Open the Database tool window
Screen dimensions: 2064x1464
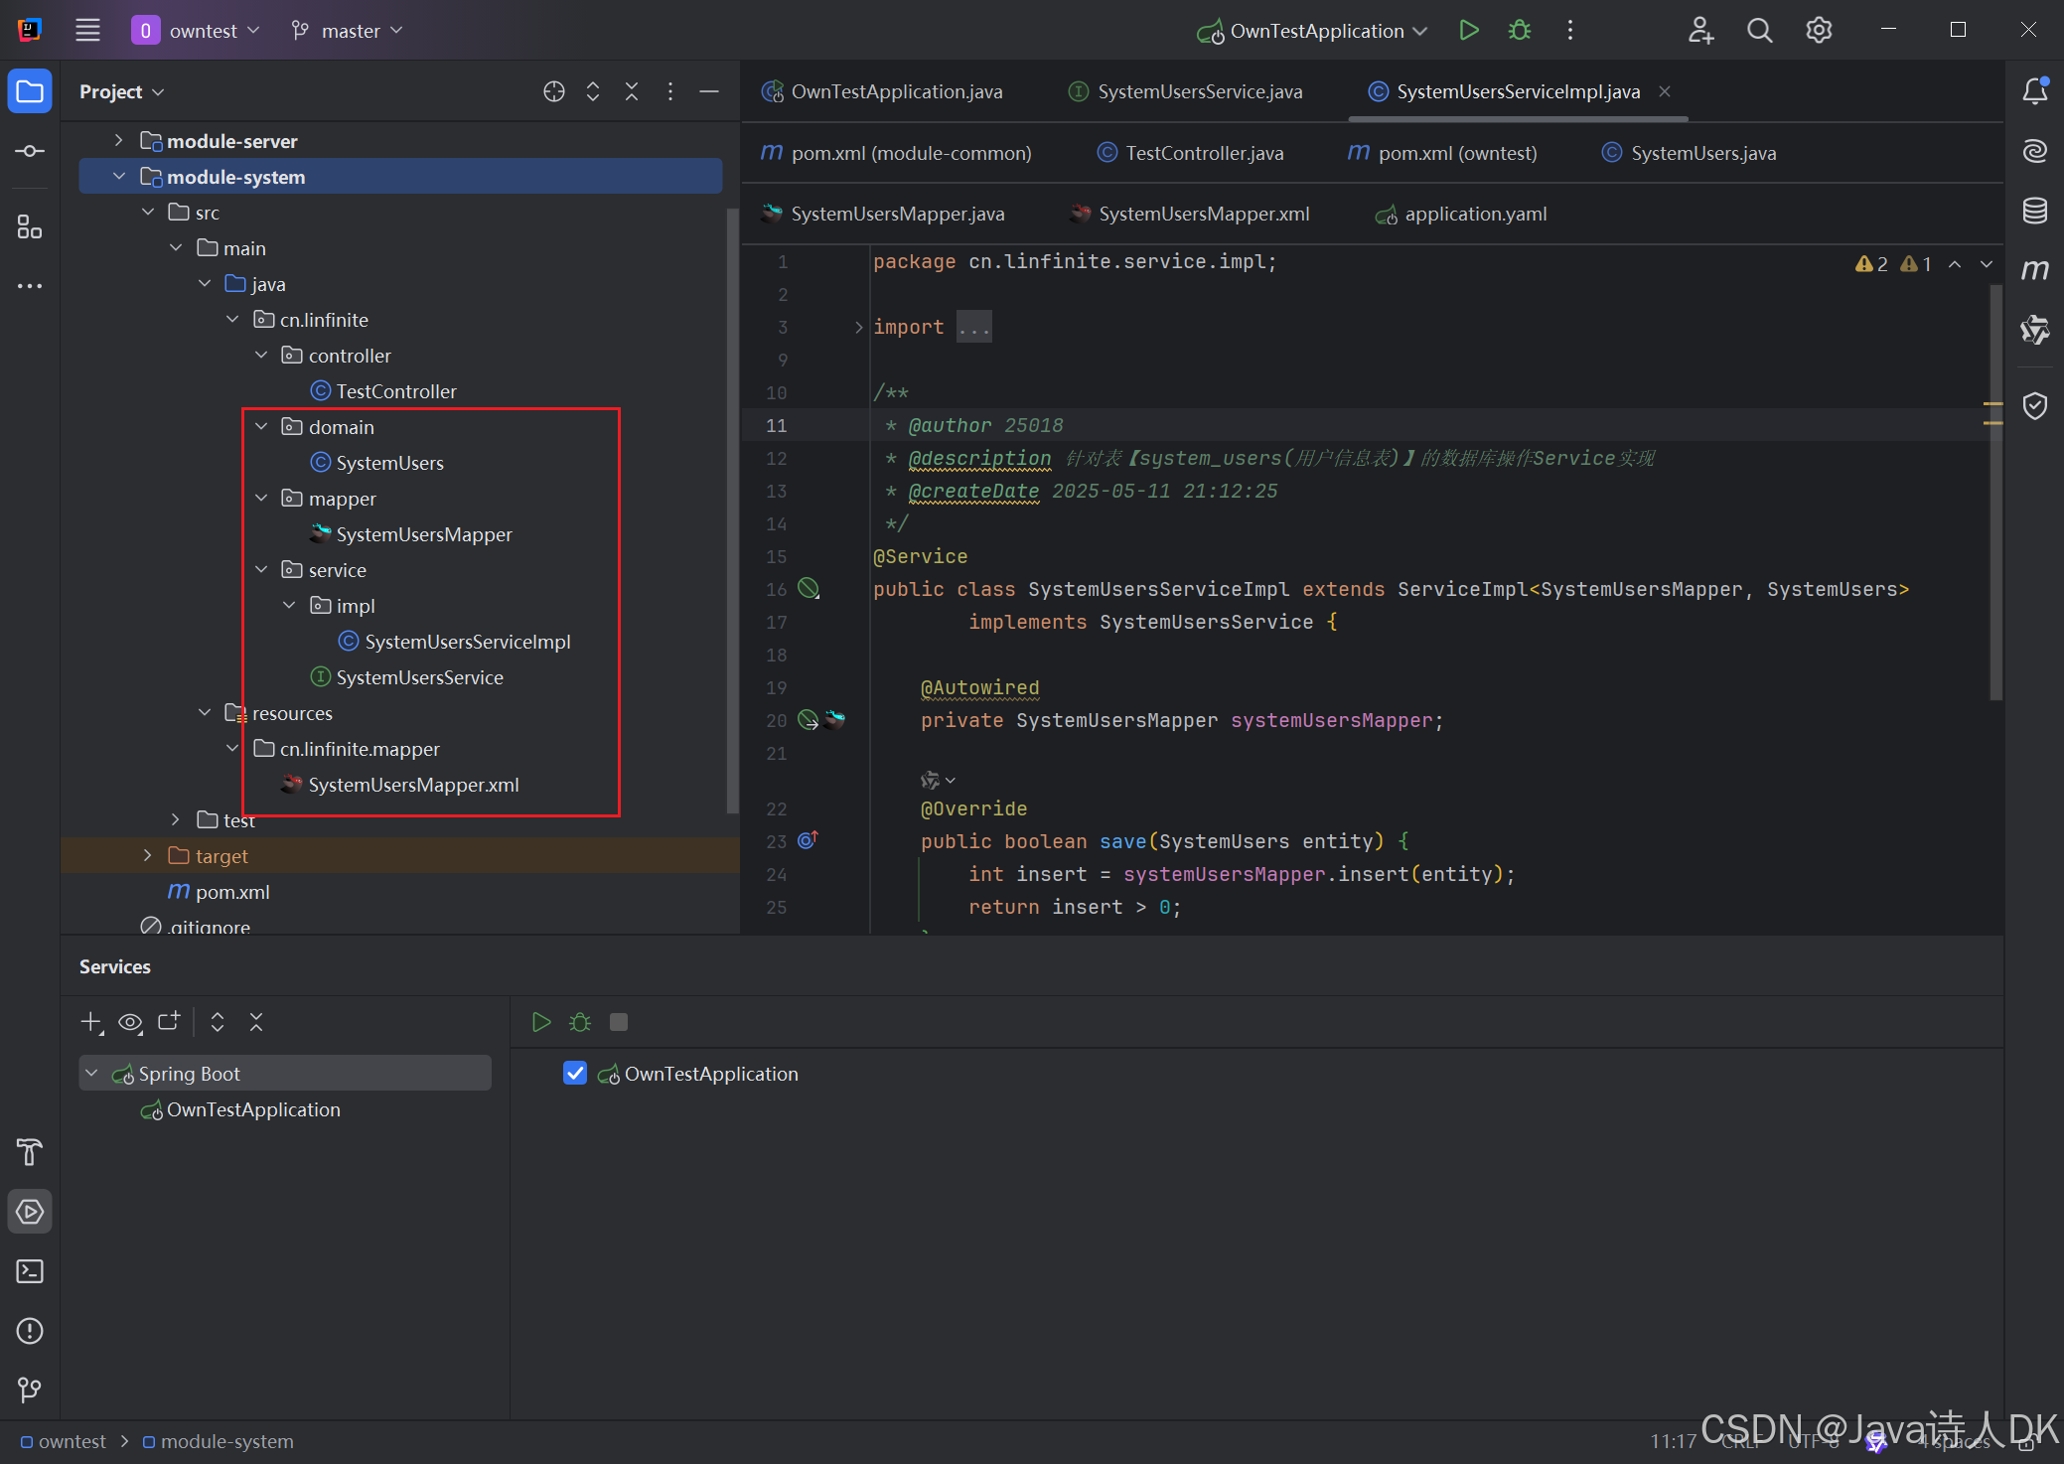pos(2035,211)
